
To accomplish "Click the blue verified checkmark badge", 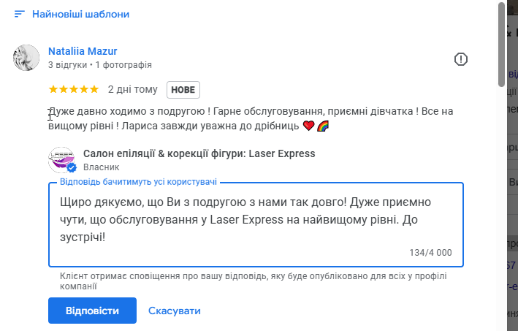I will (x=72, y=168).
